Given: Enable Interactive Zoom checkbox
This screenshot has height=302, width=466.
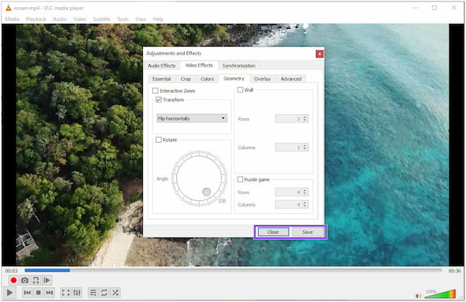Looking at the screenshot, I should point(155,91).
